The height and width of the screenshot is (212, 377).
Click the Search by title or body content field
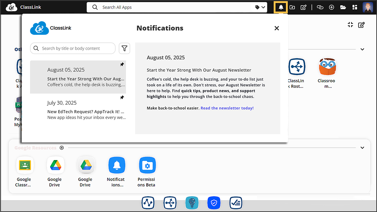(73, 48)
